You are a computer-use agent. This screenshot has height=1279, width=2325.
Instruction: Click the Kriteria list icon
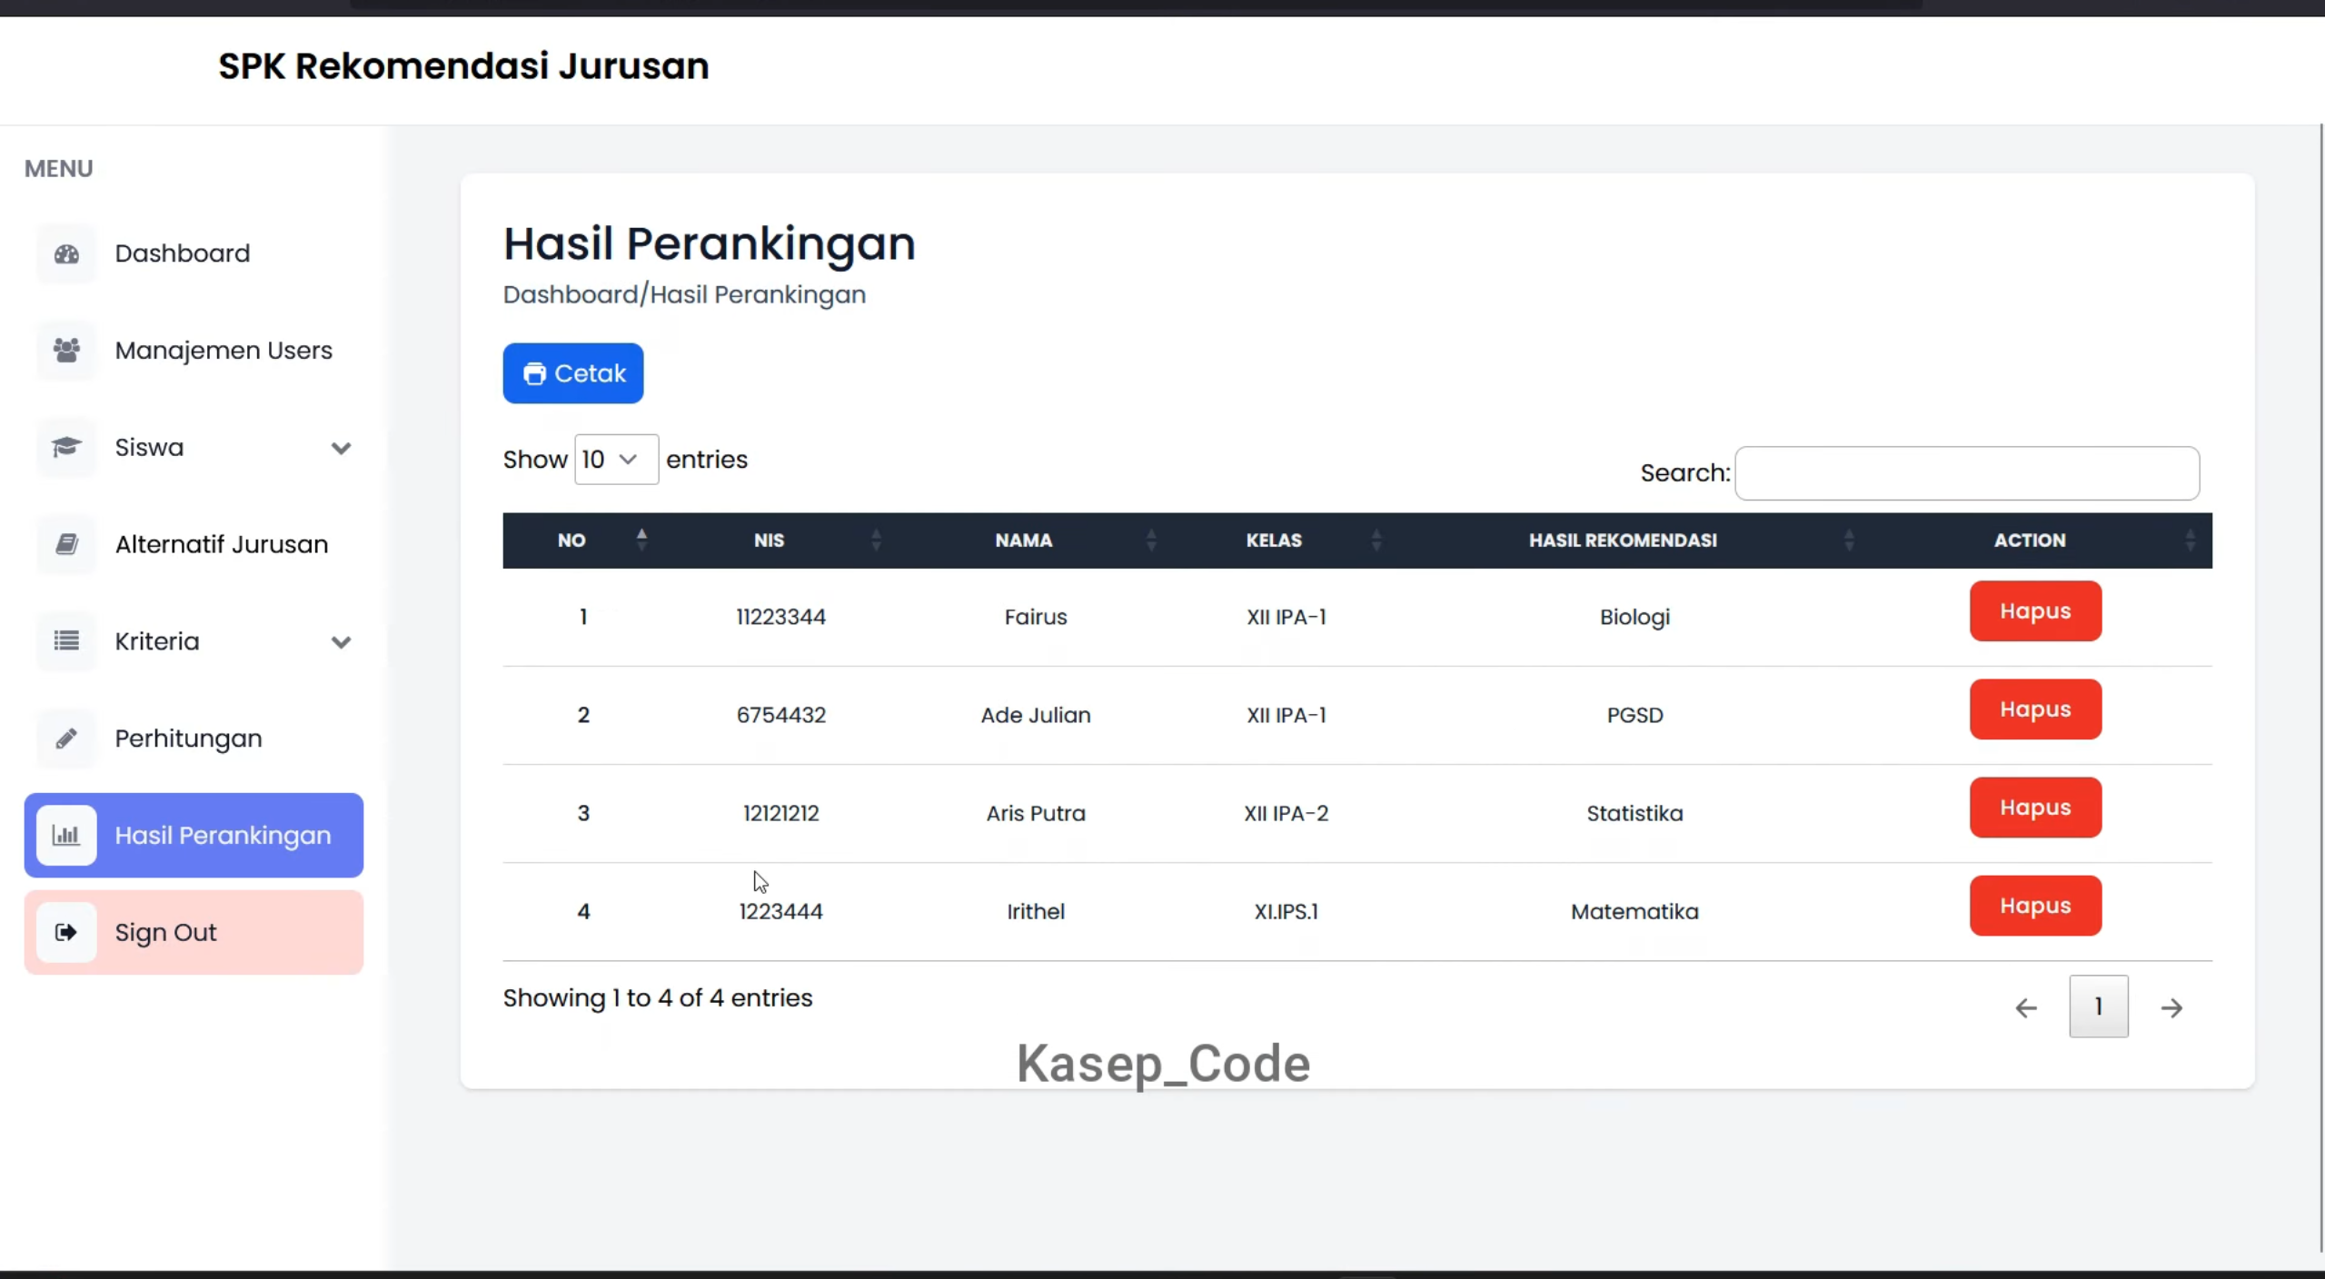coord(66,641)
